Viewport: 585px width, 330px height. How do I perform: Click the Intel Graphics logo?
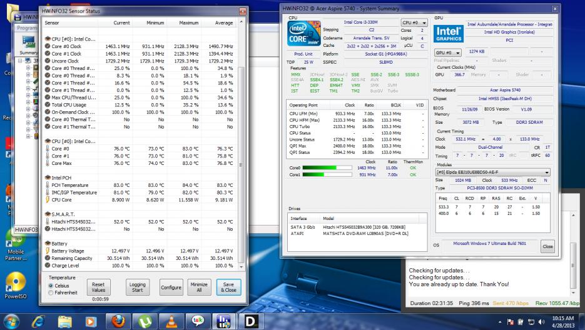click(x=448, y=34)
